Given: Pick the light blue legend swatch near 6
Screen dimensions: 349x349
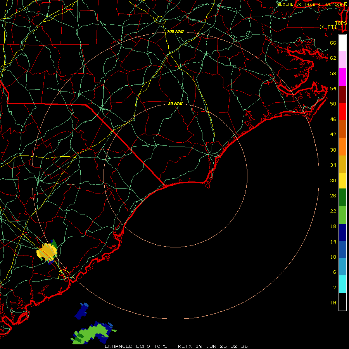Looking at the screenshot, I should click(342, 267).
